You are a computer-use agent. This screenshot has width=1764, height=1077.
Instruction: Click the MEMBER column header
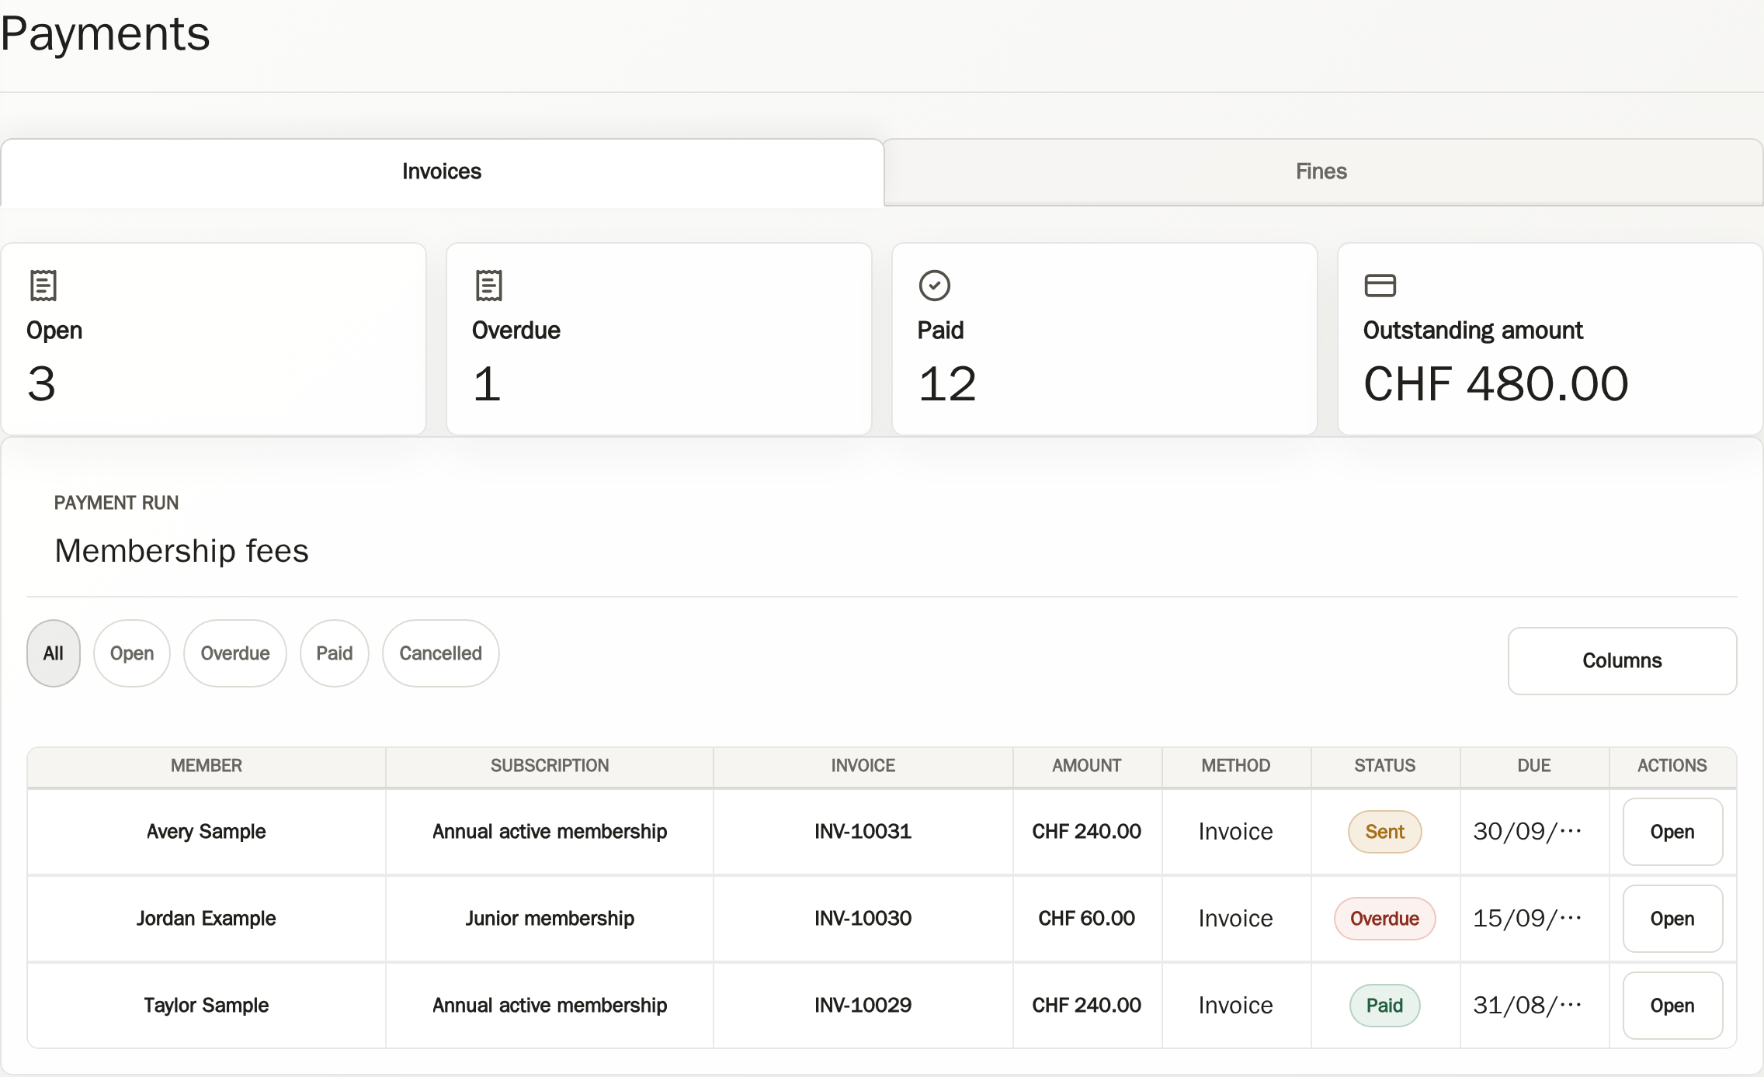207,766
